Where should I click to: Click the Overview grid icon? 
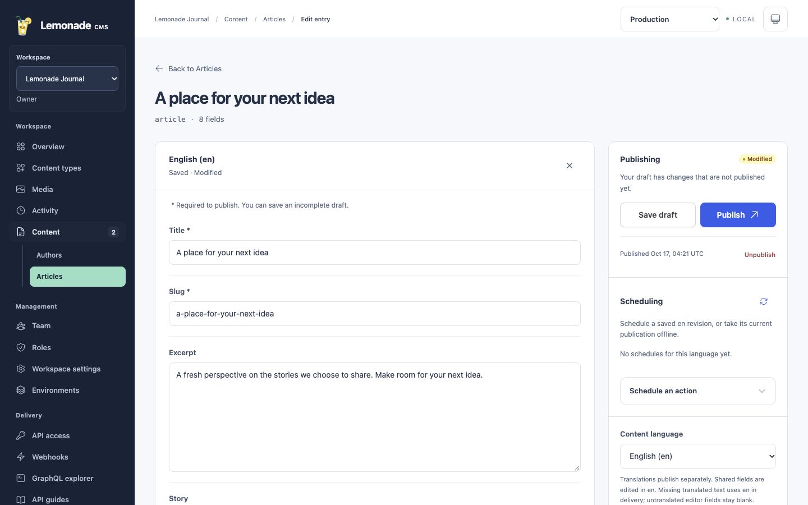pyautogui.click(x=21, y=146)
